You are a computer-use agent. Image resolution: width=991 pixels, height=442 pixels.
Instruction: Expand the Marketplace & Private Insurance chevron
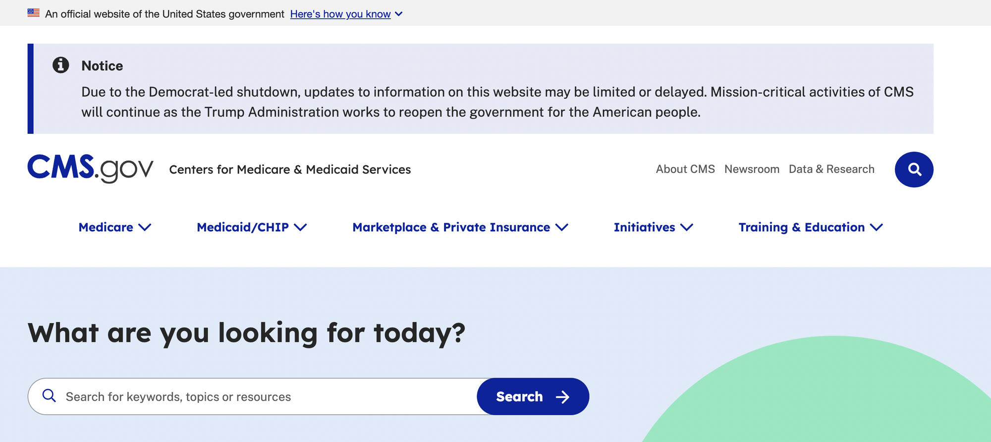(x=562, y=227)
